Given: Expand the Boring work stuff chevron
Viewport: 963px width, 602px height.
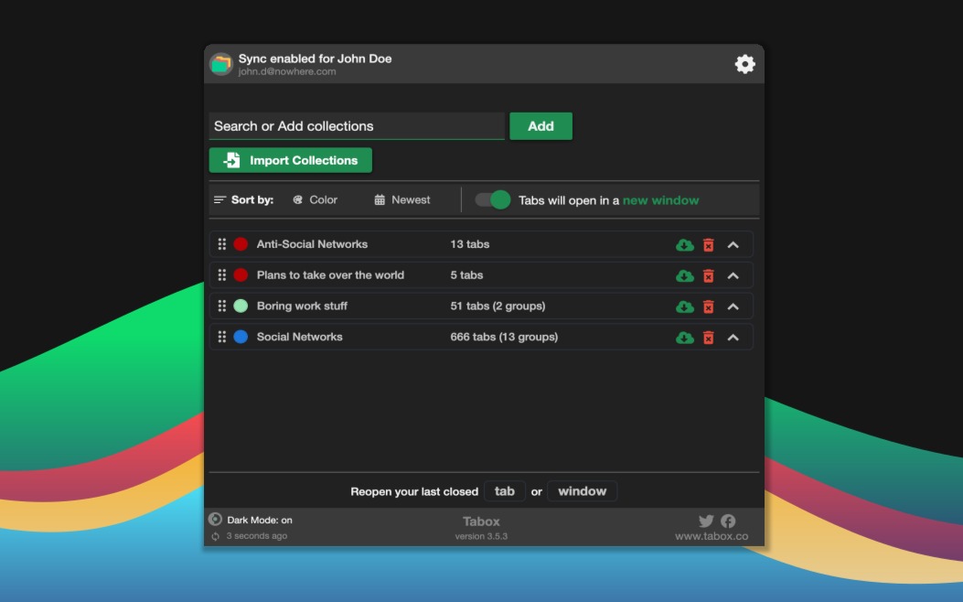Looking at the screenshot, I should pos(733,306).
